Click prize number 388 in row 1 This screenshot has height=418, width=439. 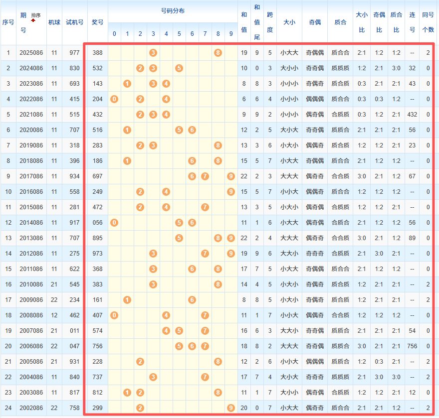click(x=97, y=53)
